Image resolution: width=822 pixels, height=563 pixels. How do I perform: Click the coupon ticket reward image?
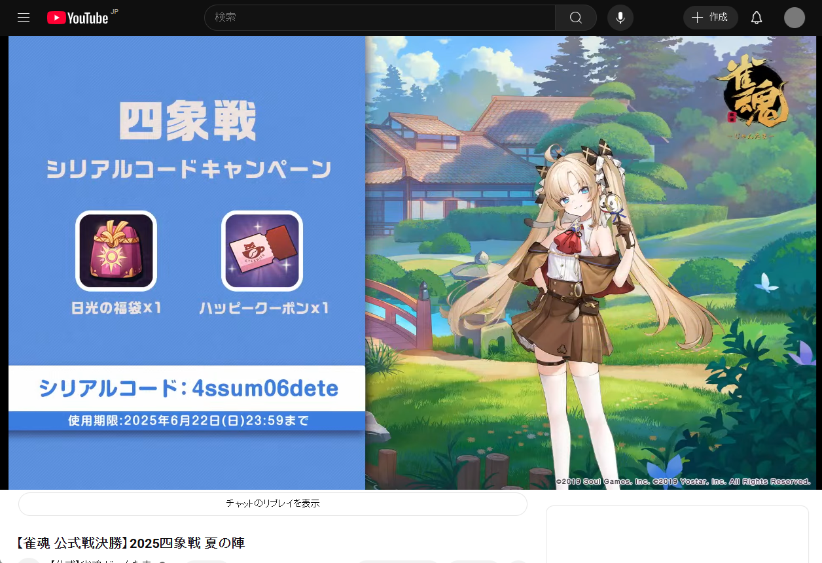point(262,251)
